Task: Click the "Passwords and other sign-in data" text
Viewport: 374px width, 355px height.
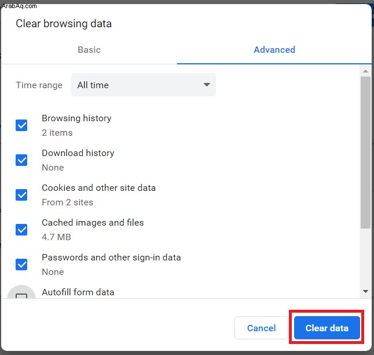Action: click(x=111, y=258)
